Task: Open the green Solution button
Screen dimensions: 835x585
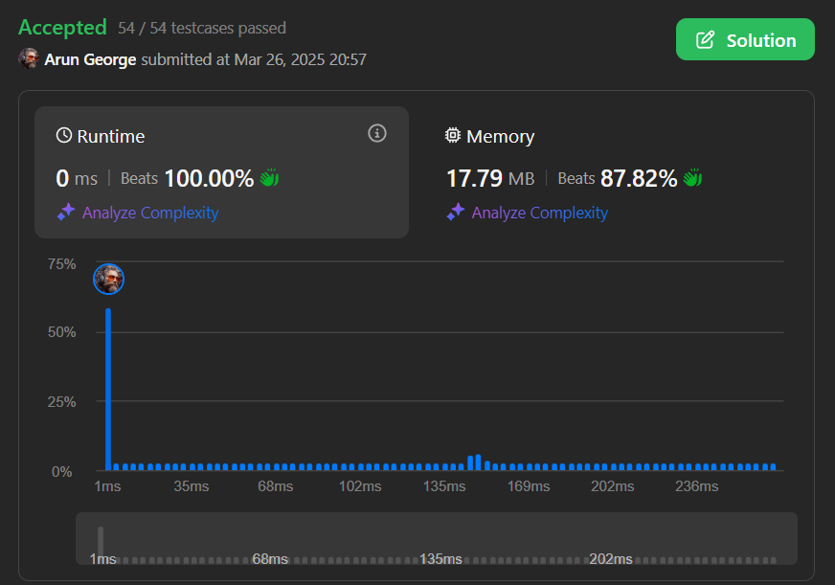Action: (x=745, y=40)
